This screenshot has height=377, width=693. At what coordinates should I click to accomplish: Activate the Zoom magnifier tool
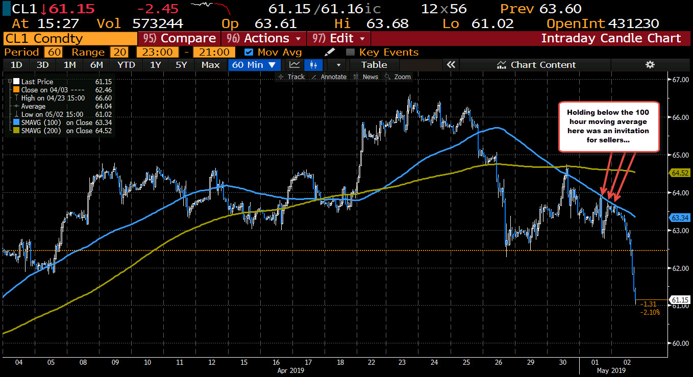coord(398,77)
